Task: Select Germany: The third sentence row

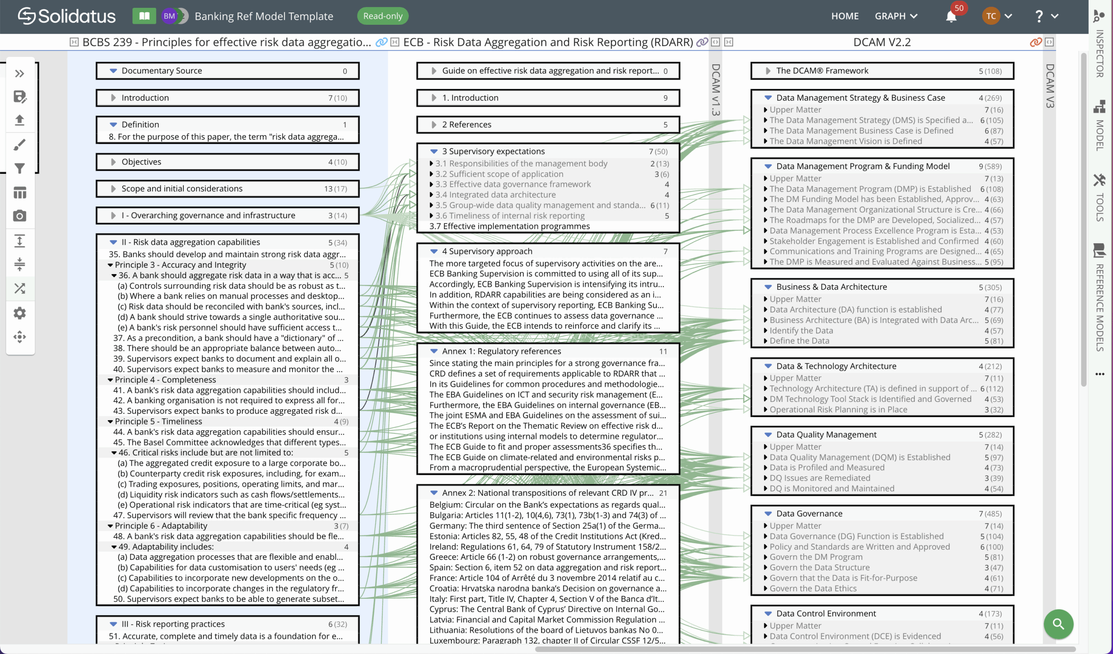Action: click(x=548, y=525)
